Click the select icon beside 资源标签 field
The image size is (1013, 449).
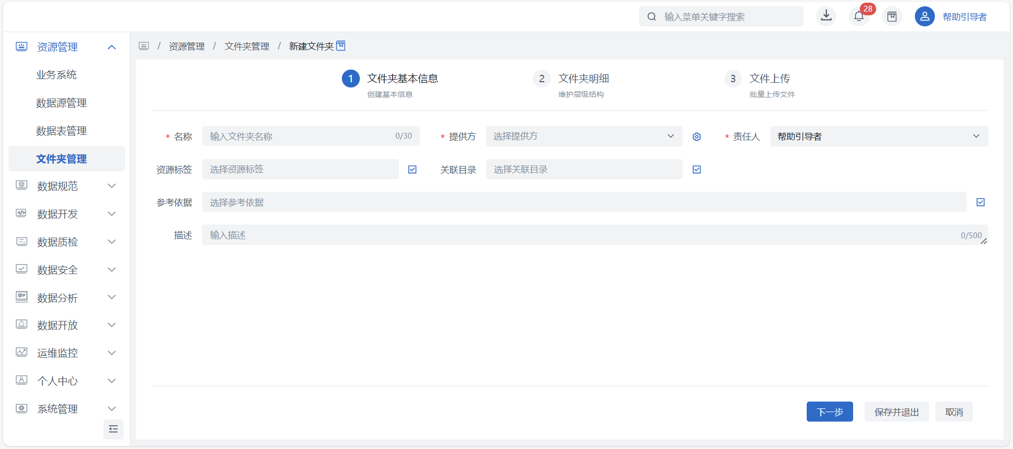pos(413,170)
